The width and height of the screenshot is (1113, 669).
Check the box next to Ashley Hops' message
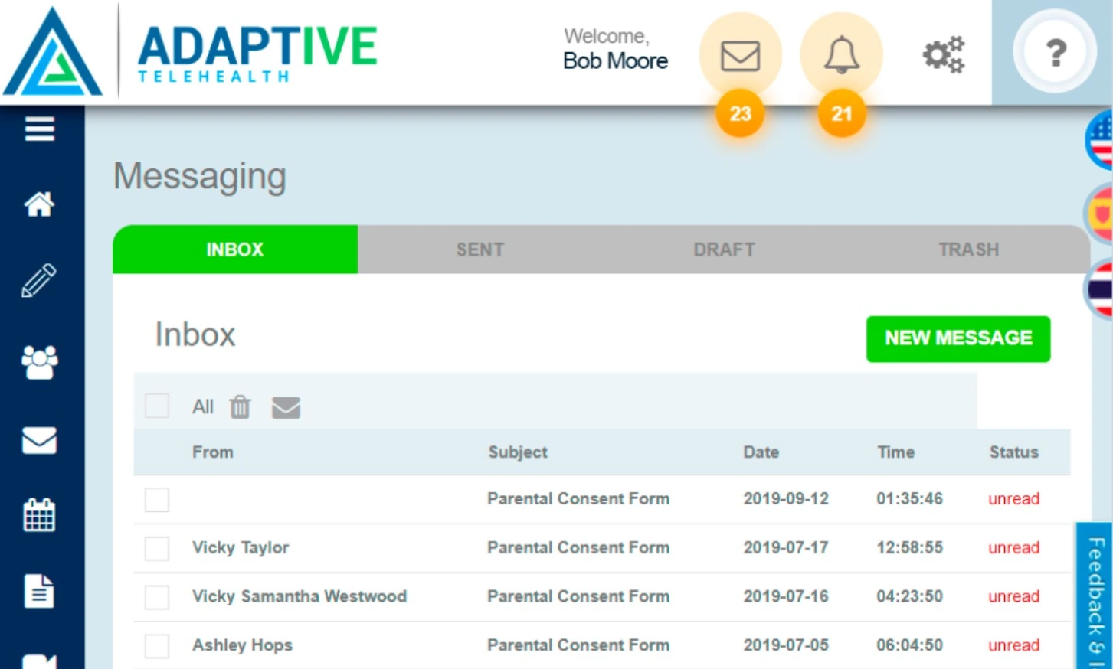pyautogui.click(x=156, y=645)
